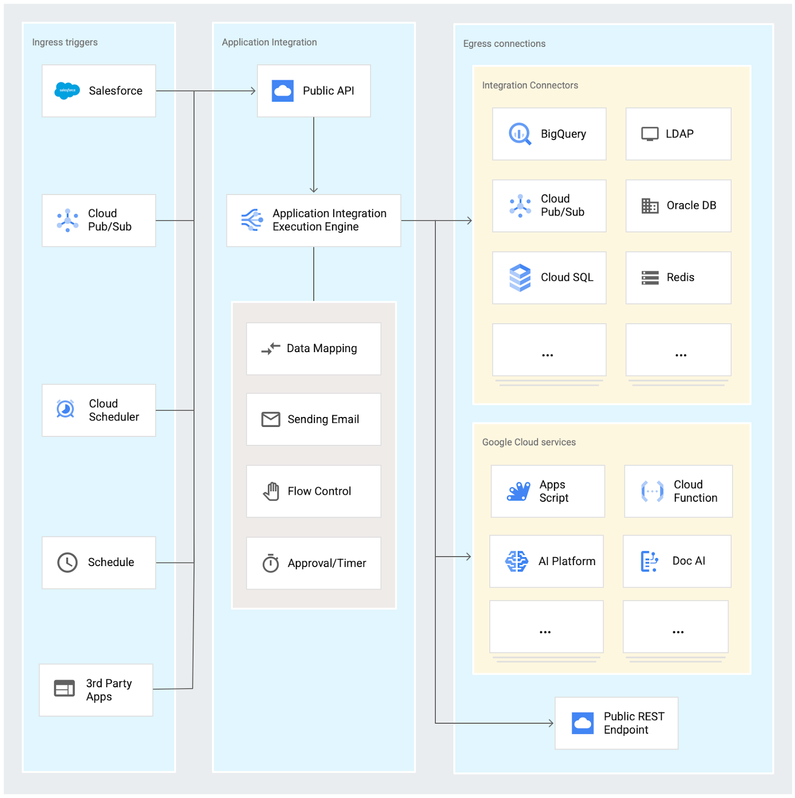Select the Sending Email label
The width and height of the screenshot is (795, 798).
point(324,419)
